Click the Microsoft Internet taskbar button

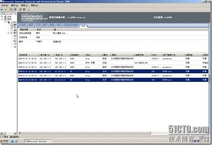click(38, 141)
